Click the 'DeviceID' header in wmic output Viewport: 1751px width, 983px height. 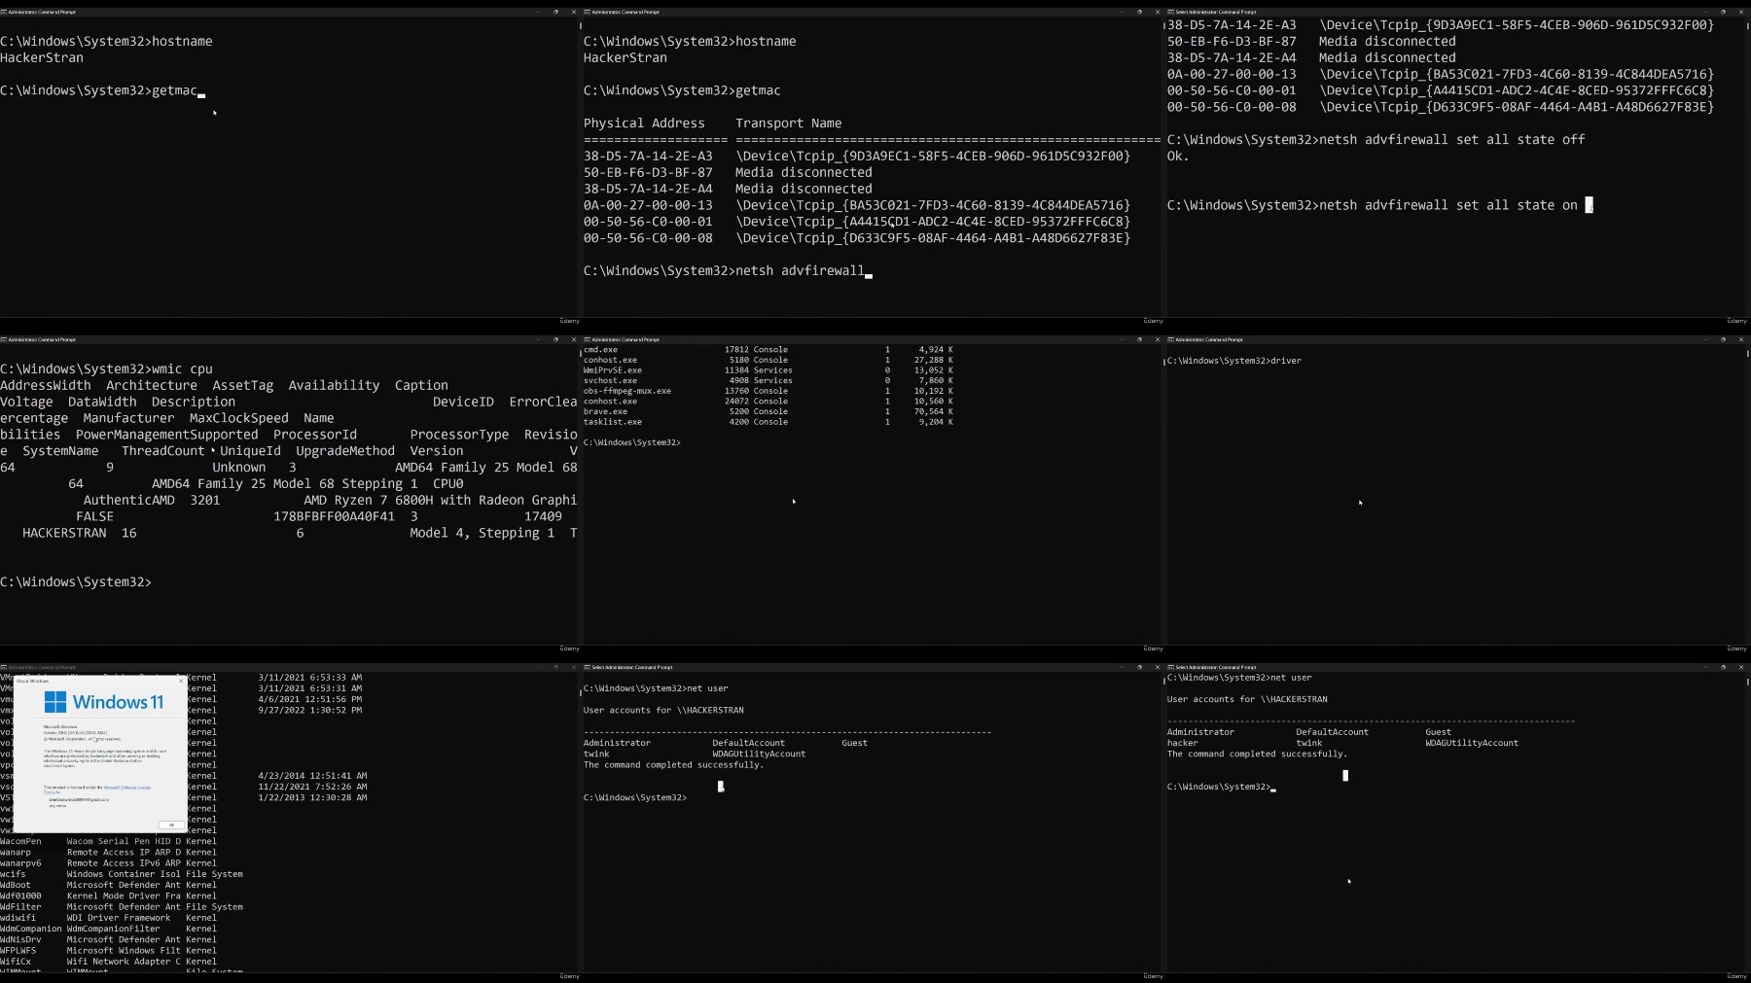coord(463,402)
